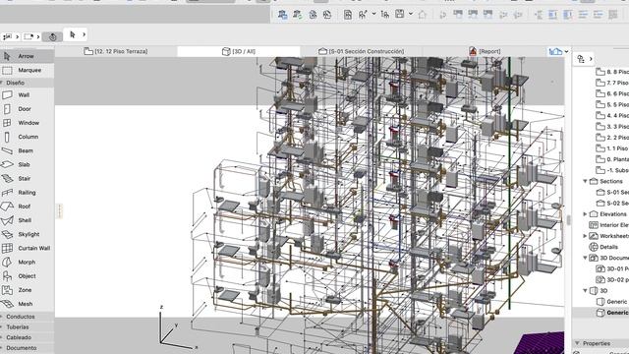Activate the Curtain Wall tool

[x=27, y=248]
